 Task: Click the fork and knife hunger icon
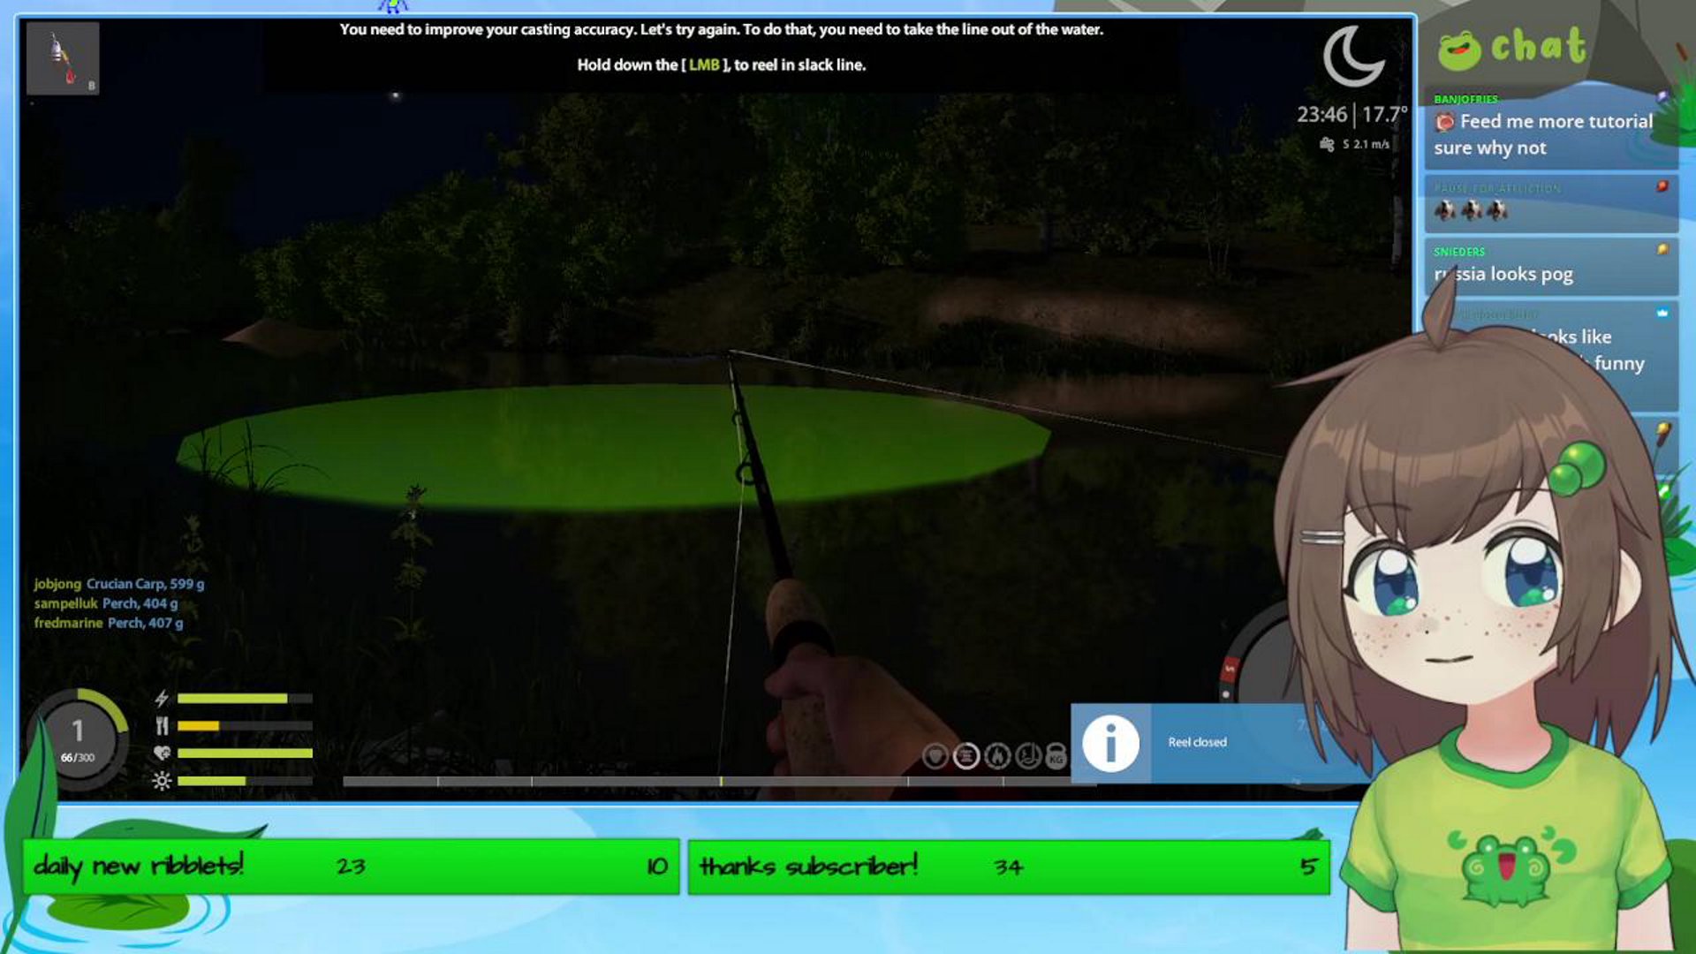[x=162, y=726]
